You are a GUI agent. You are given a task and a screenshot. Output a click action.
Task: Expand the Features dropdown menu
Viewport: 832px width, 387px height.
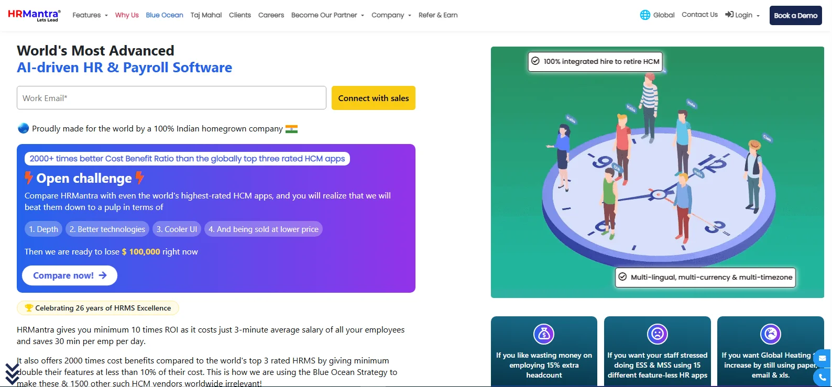point(90,15)
